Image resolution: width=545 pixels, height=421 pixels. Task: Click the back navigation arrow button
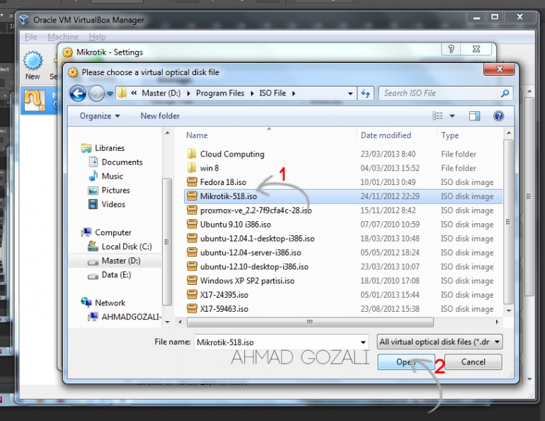pyautogui.click(x=78, y=93)
